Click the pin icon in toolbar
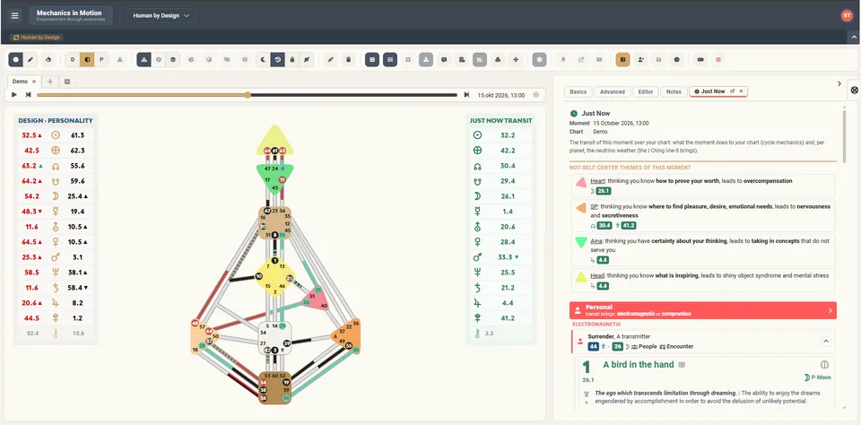861x425 pixels. 563,59
